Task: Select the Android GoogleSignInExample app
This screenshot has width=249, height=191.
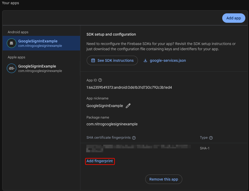Action: 41,43
